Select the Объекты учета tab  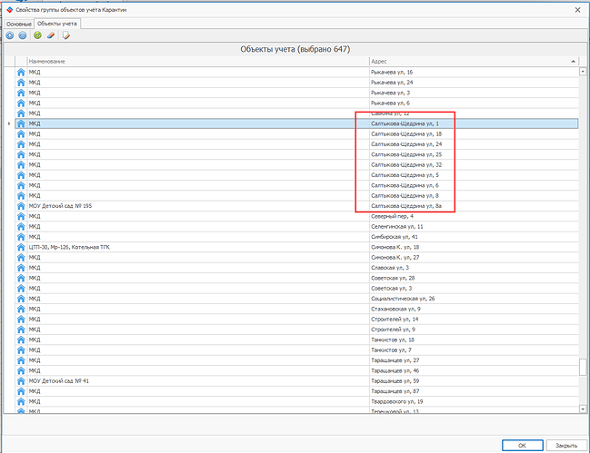[56, 24]
